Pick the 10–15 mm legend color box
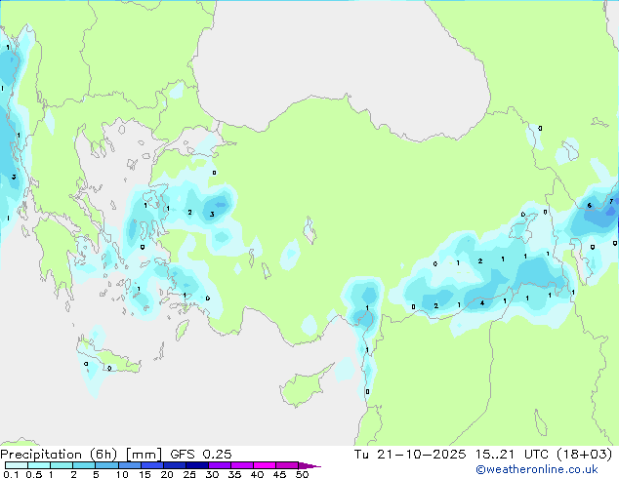Image resolution: width=619 pixels, height=478 pixels. click(129, 465)
